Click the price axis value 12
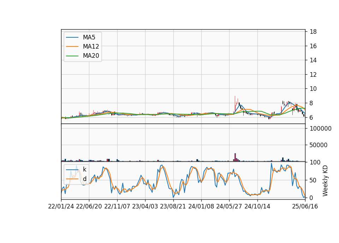Screen dimensions: 339x243 [313, 75]
